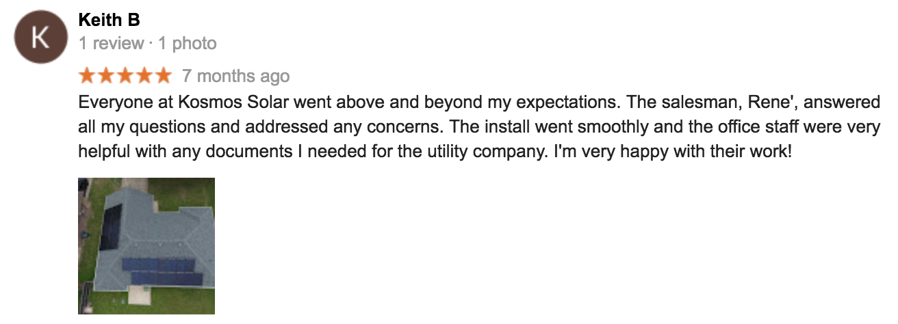Click the first orange rating star
Screen dimensions: 898x324
88,75
